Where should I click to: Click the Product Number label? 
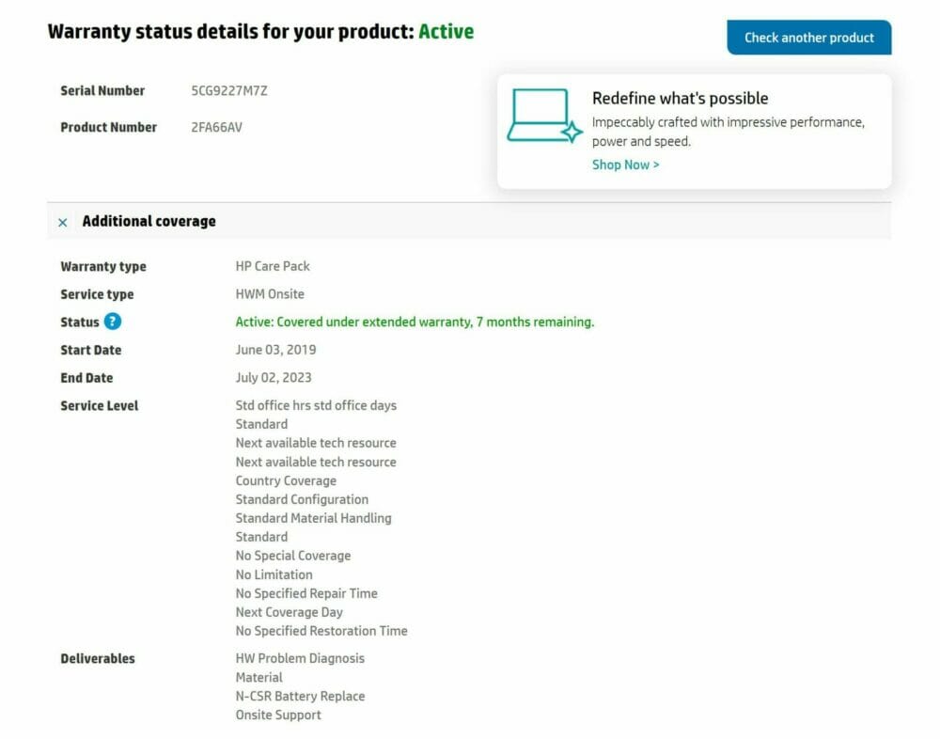pyautogui.click(x=108, y=127)
